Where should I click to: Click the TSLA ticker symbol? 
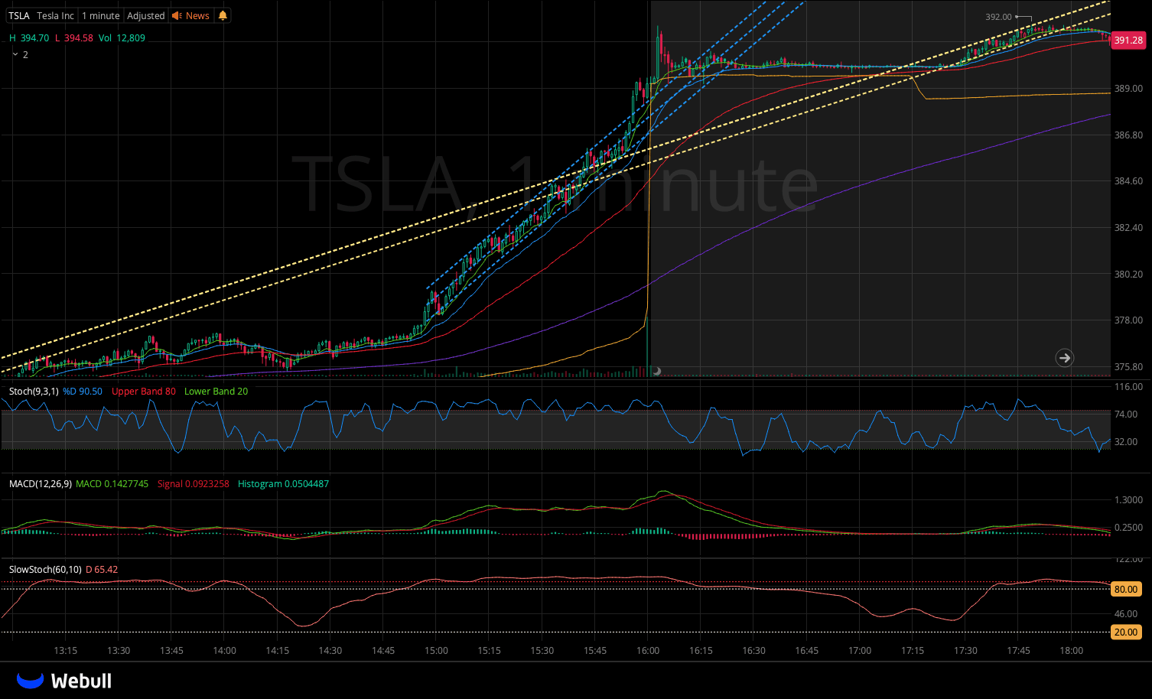pos(19,15)
